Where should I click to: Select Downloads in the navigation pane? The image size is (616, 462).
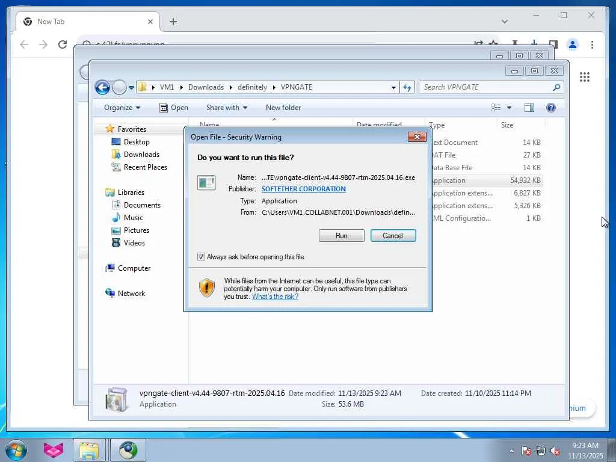coord(141,155)
